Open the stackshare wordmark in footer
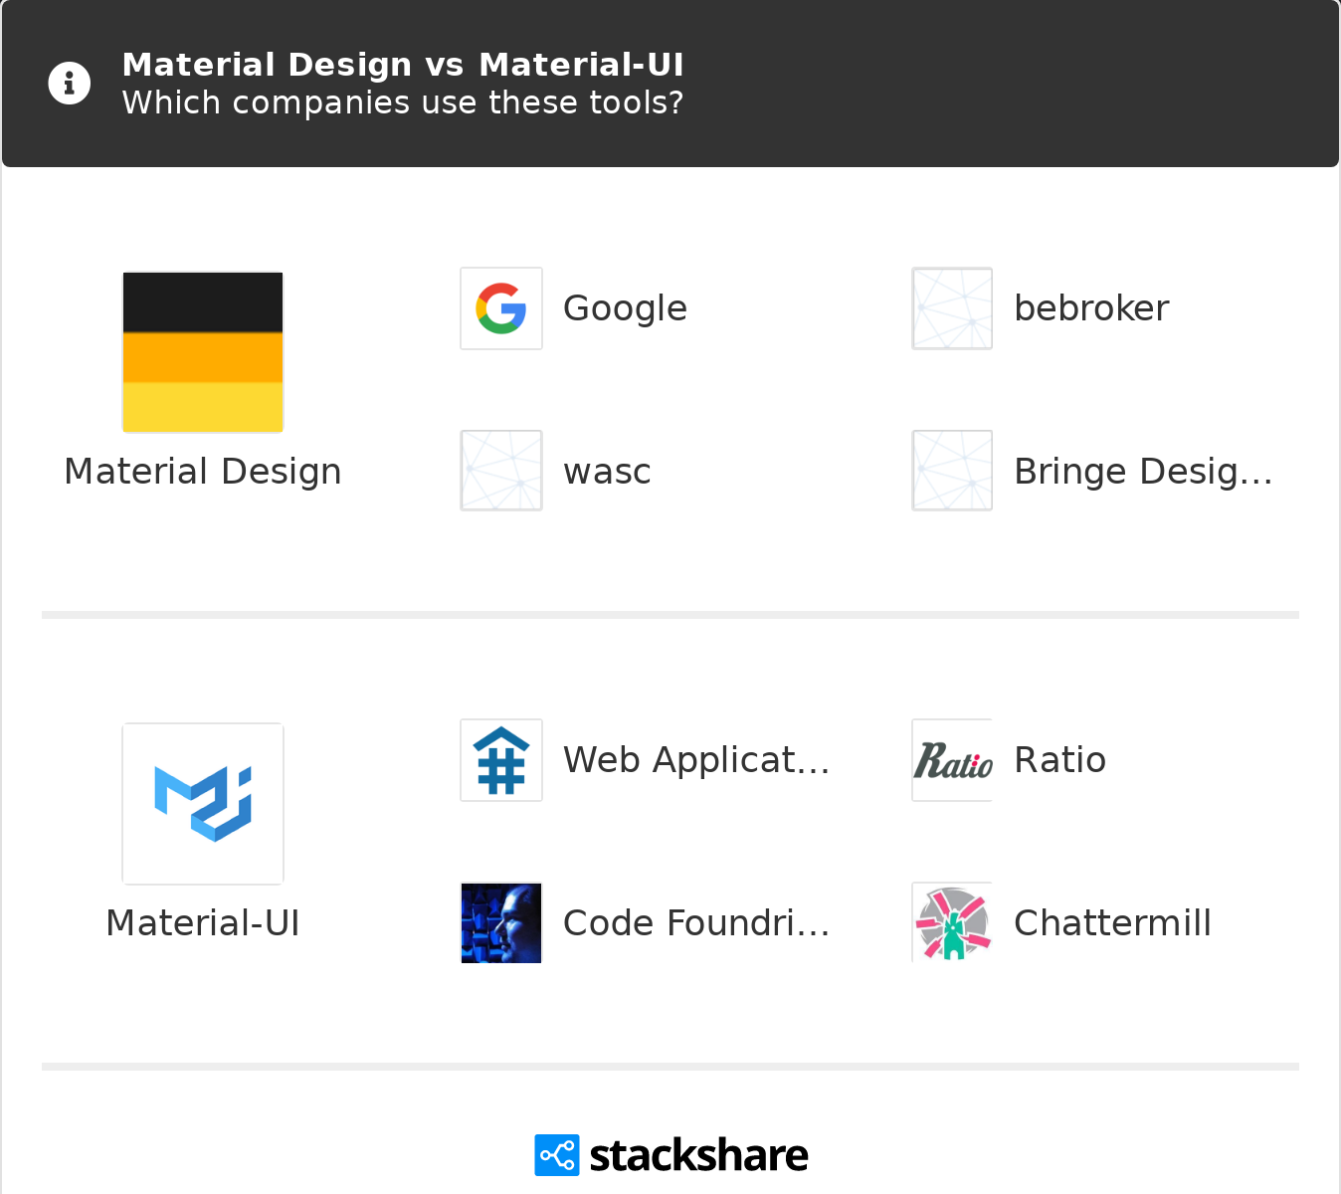 click(x=698, y=1155)
